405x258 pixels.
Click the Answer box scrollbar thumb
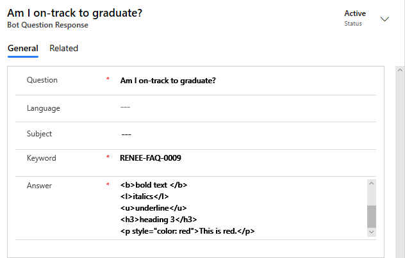coord(371,216)
